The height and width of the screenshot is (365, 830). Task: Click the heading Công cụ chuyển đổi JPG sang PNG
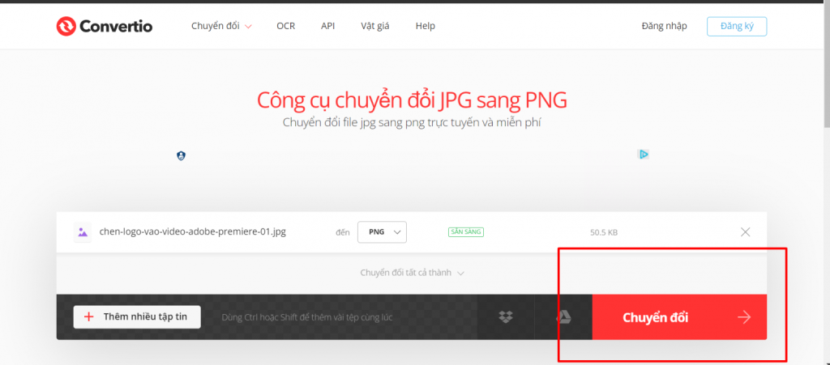[x=412, y=100]
